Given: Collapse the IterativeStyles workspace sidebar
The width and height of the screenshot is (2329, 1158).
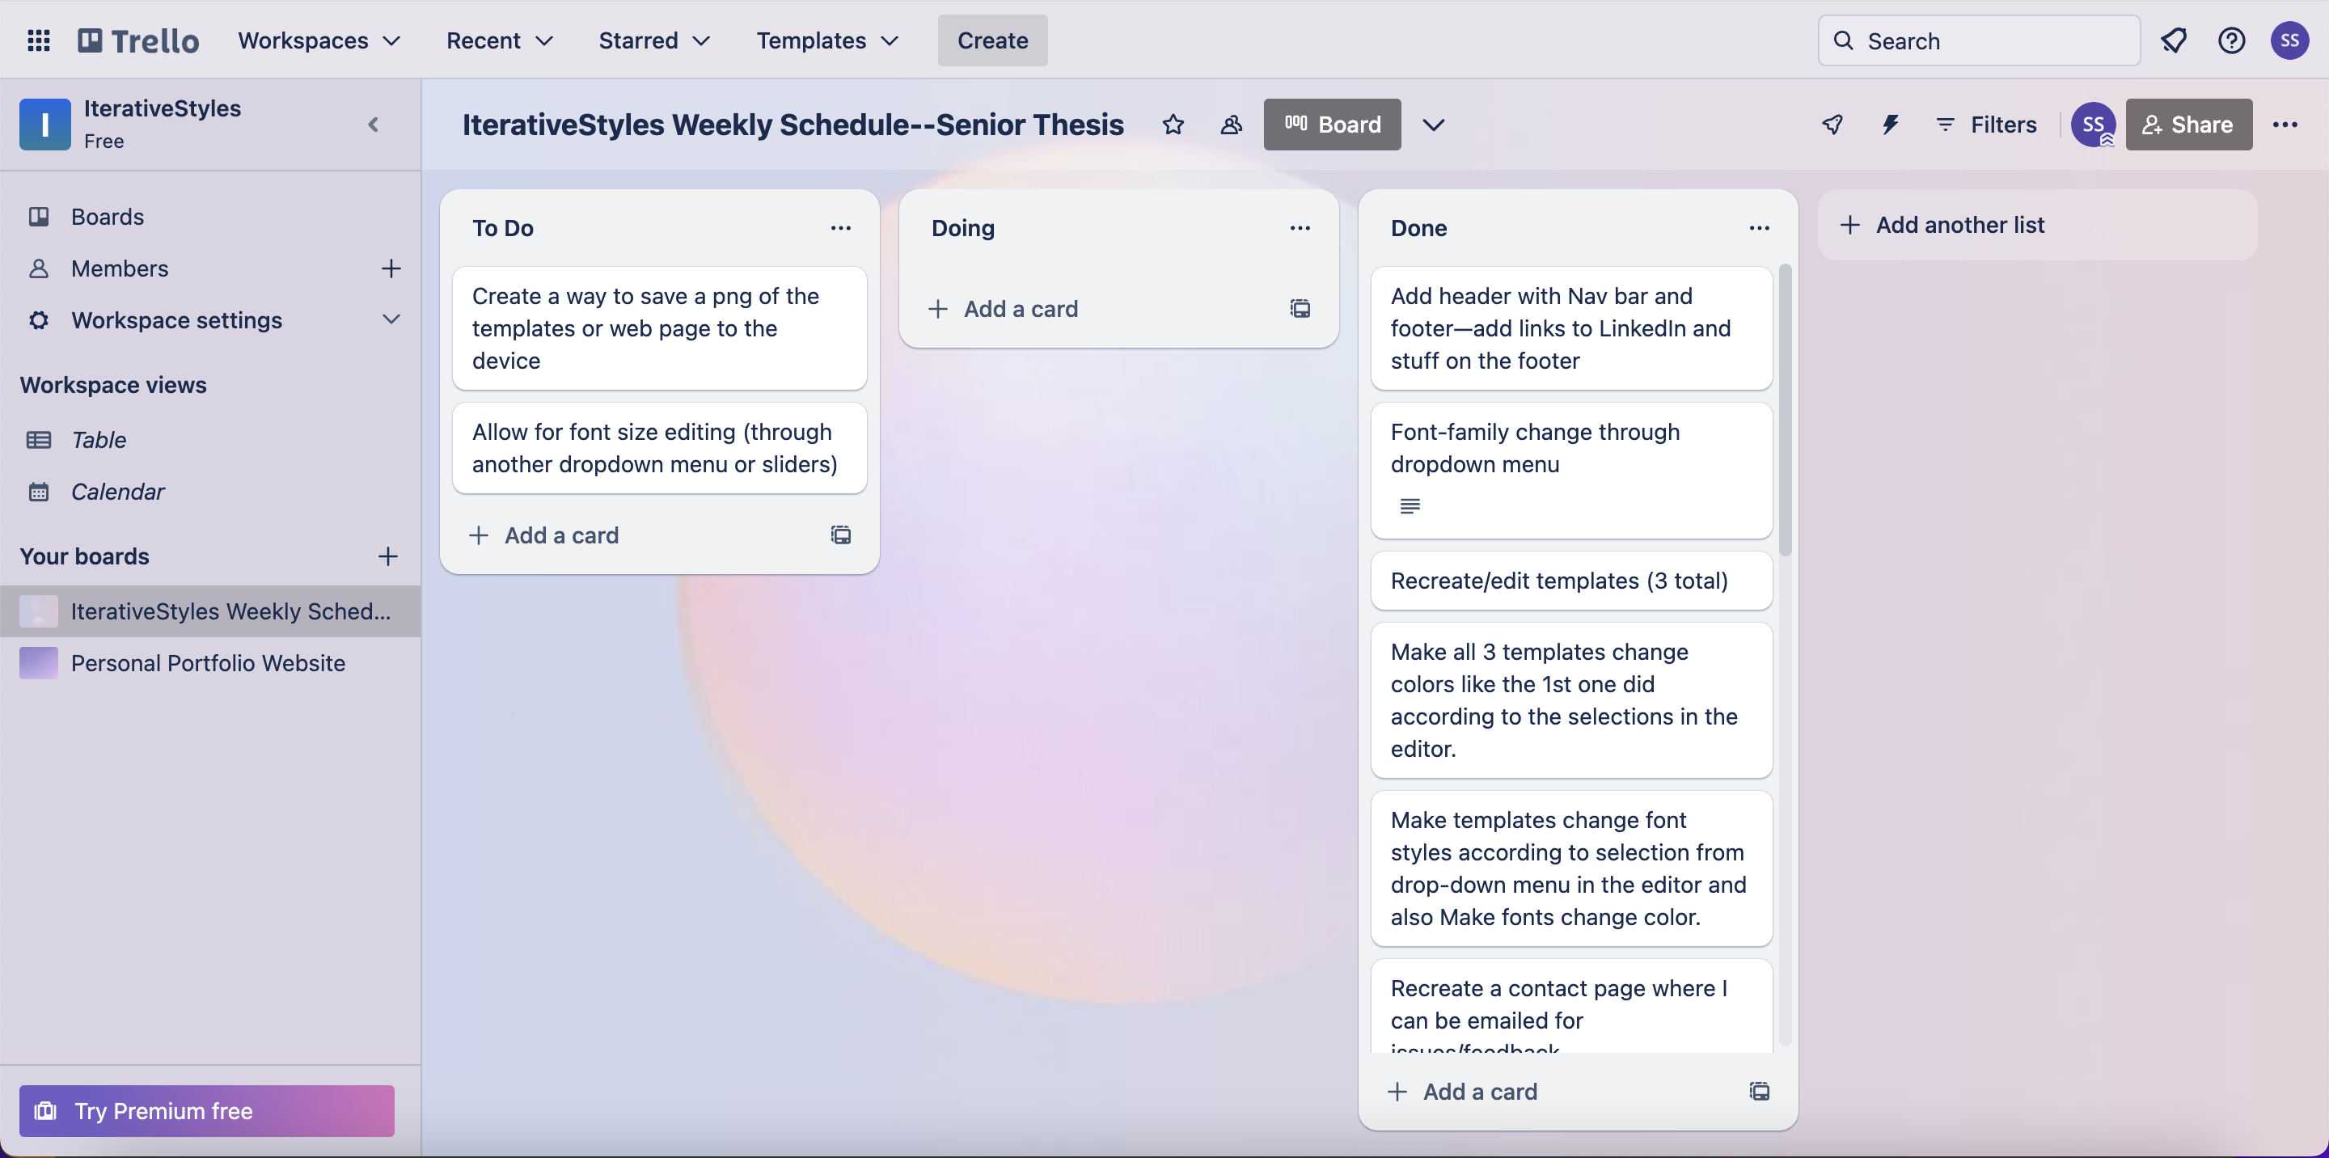Looking at the screenshot, I should 373,124.
